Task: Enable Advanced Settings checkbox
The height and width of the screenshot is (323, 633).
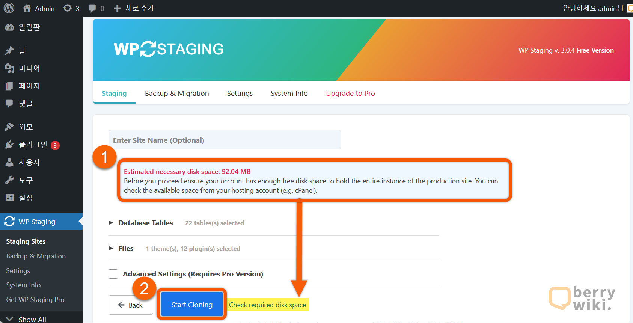Action: pyautogui.click(x=113, y=274)
